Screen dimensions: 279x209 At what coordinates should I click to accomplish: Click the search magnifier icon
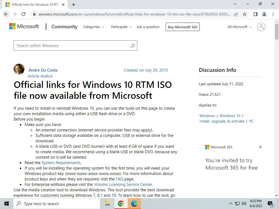coord(133,46)
